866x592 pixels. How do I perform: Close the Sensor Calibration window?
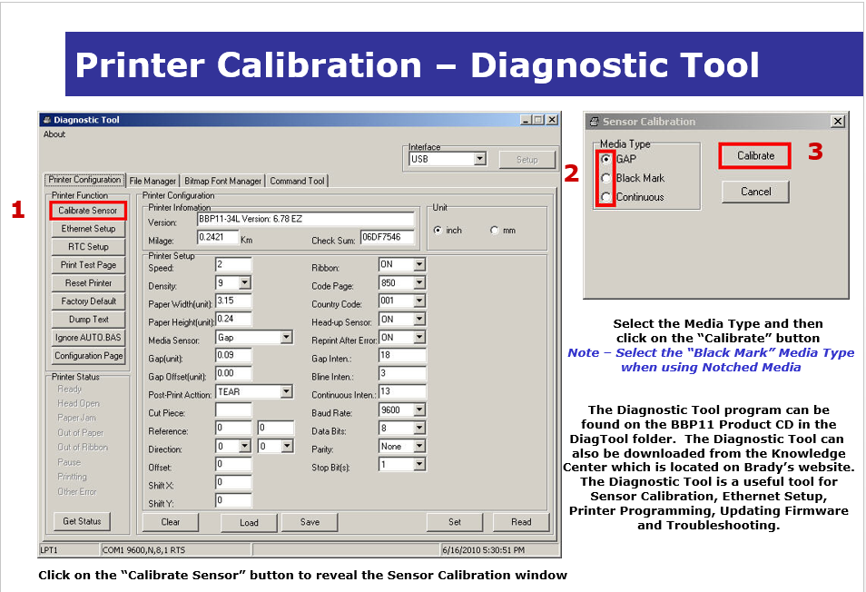pyautogui.click(x=837, y=122)
